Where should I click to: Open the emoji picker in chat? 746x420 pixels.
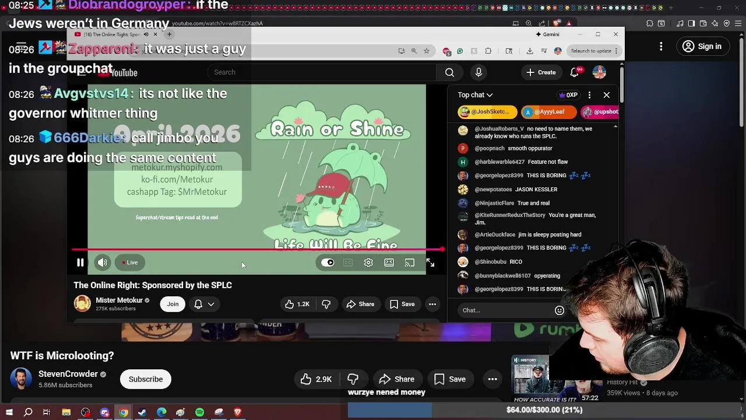[559, 310]
